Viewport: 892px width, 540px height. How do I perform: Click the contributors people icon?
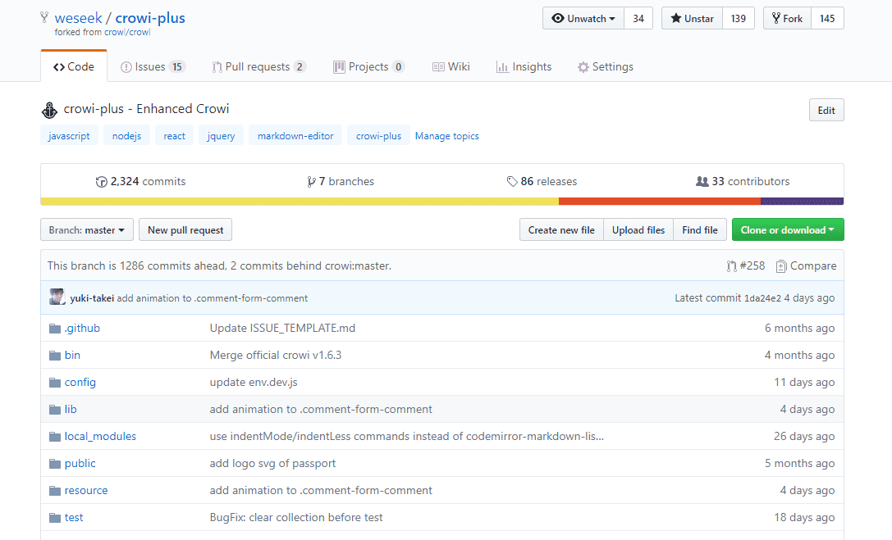(x=702, y=182)
